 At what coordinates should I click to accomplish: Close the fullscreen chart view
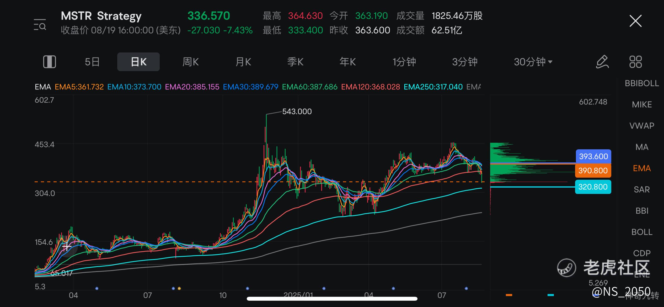pyautogui.click(x=635, y=21)
